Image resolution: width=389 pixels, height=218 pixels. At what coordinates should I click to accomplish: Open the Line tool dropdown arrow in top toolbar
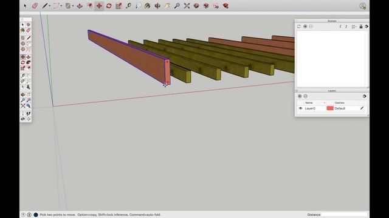(49, 6)
